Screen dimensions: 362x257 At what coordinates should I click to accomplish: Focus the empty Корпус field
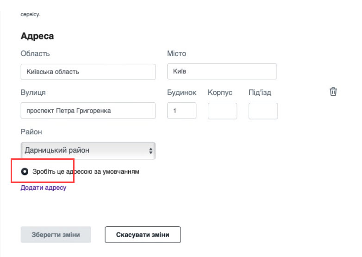222,111
